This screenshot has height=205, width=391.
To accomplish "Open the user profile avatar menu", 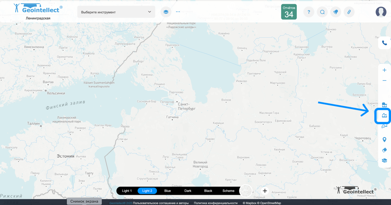I will tap(381, 12).
